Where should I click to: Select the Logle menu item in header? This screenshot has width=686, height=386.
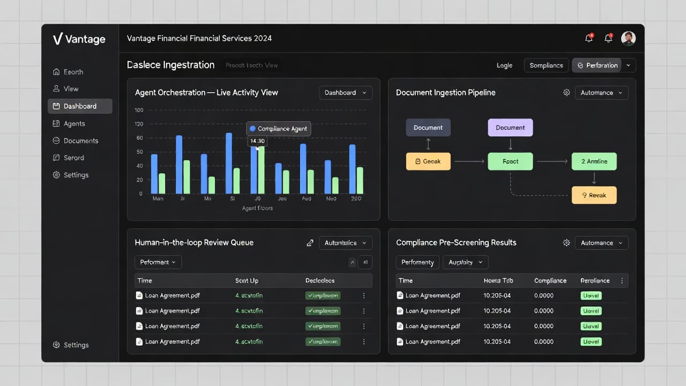pos(504,65)
